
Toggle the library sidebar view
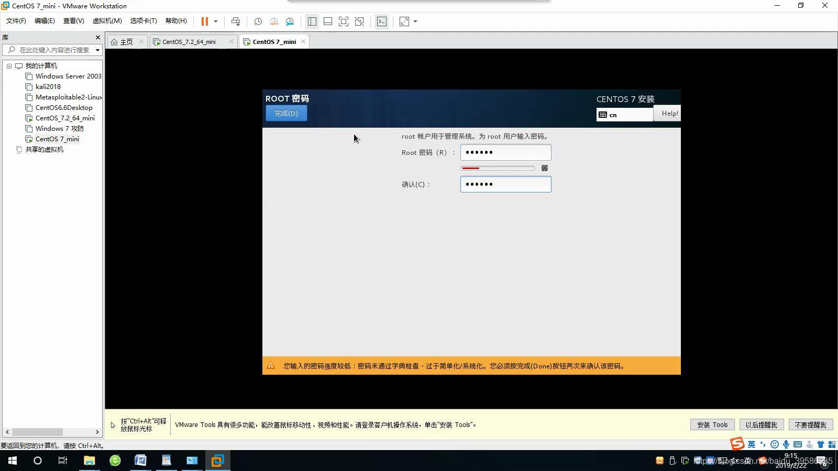(312, 21)
